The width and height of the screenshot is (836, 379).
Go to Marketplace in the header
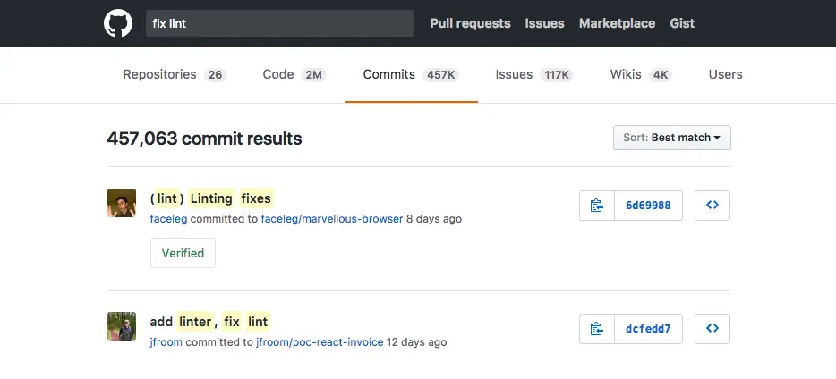coord(617,23)
